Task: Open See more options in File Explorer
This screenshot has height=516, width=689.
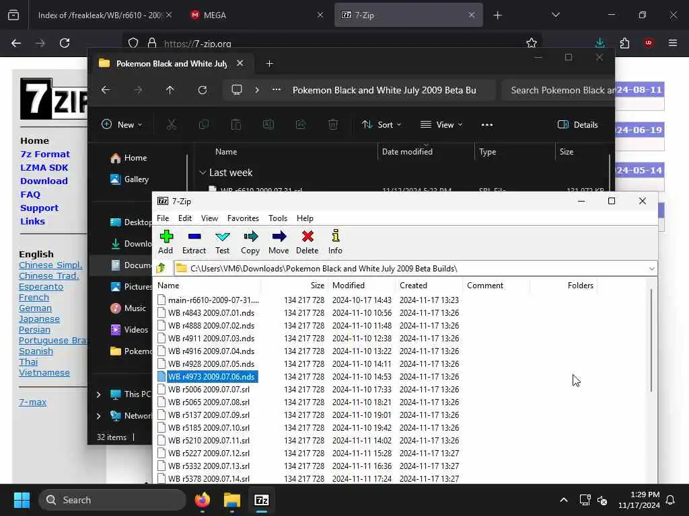Action: (487, 124)
